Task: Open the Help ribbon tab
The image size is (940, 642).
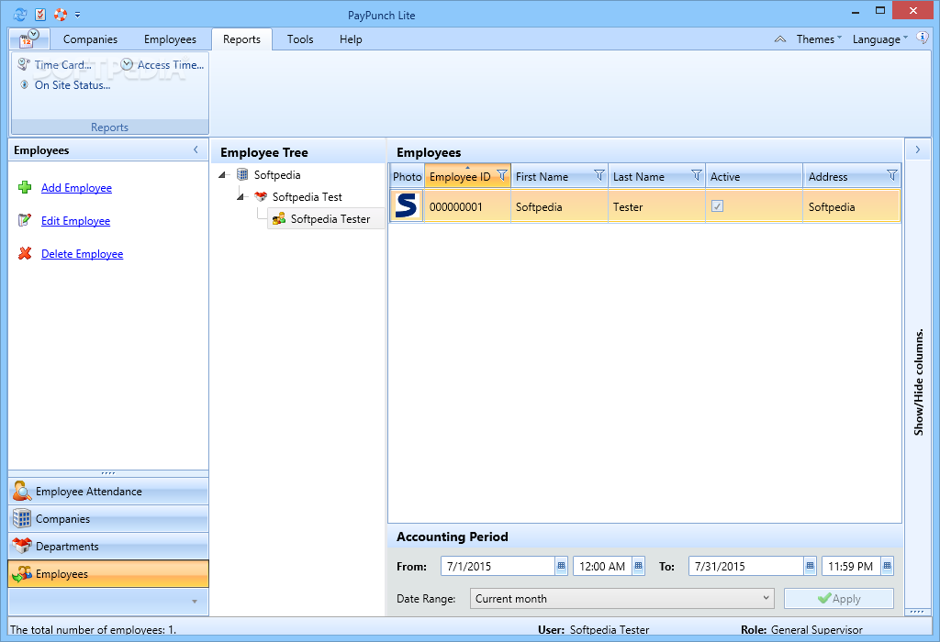Action: point(351,39)
